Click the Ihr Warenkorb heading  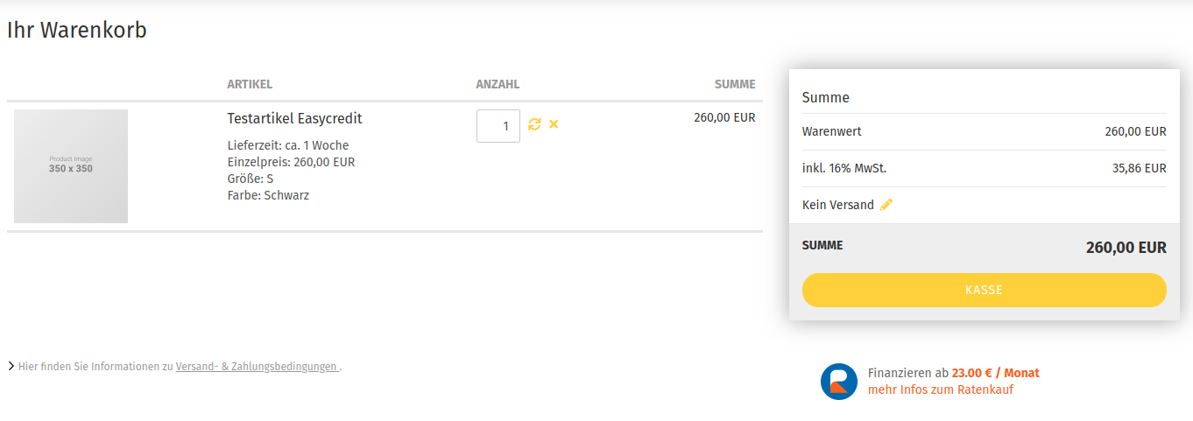[77, 30]
